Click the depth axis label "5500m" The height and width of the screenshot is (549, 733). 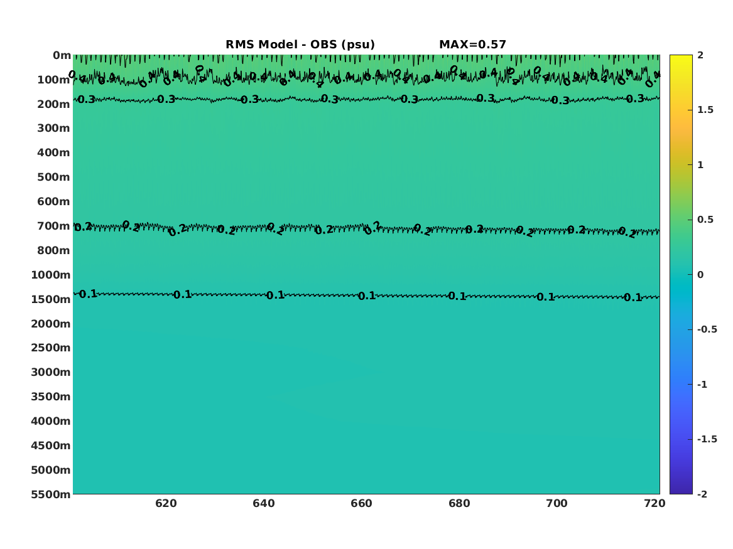(51, 494)
